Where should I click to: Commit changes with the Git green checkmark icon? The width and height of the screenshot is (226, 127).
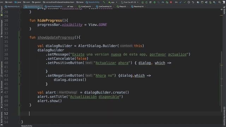pyautogui.click(x=185, y=2)
